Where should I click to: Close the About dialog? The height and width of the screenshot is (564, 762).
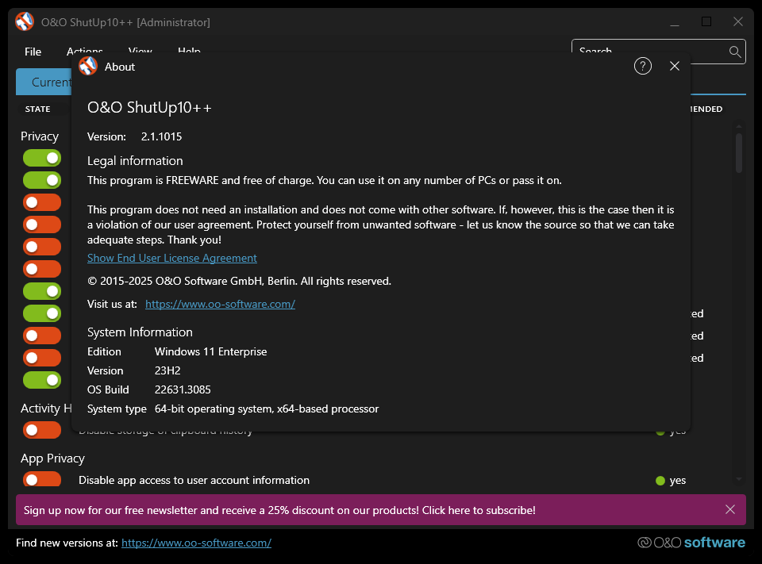(x=675, y=66)
